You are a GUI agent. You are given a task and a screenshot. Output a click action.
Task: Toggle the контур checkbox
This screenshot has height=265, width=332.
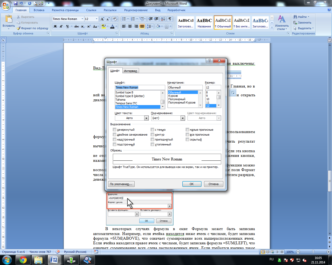click(x=152, y=135)
